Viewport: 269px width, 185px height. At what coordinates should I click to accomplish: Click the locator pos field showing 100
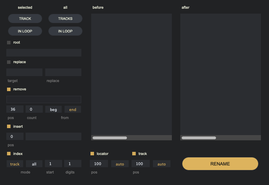99,164
